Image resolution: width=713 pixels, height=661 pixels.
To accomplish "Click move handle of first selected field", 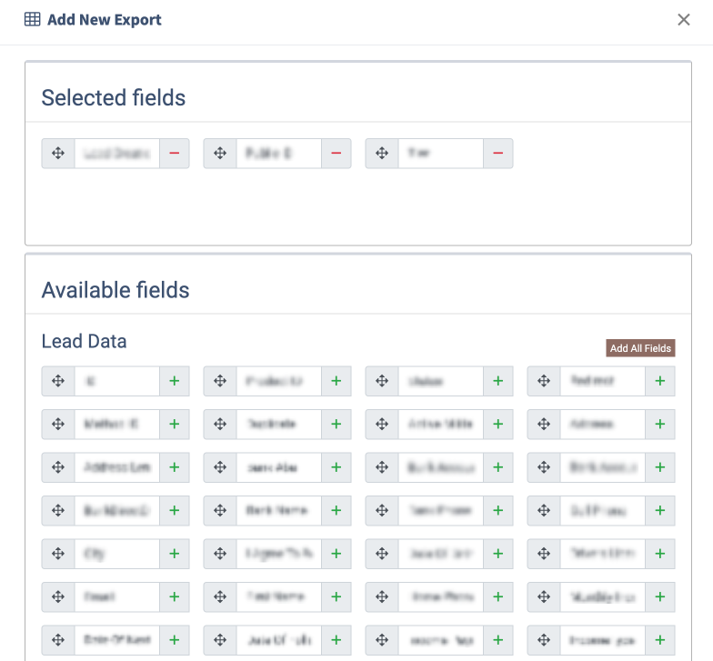I will (58, 153).
